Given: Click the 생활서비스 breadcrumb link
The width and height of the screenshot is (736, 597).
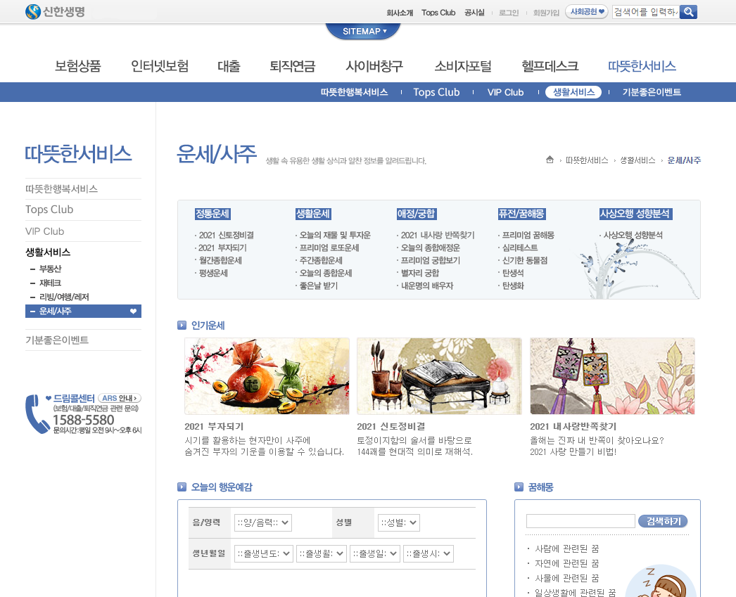Looking at the screenshot, I should coord(637,160).
